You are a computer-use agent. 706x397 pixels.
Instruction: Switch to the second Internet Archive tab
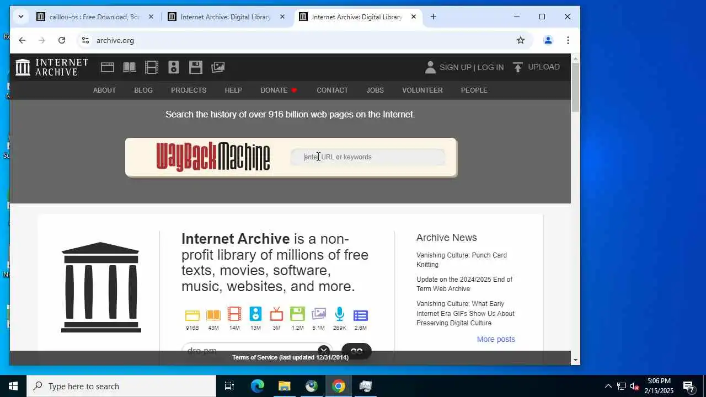coord(227,17)
